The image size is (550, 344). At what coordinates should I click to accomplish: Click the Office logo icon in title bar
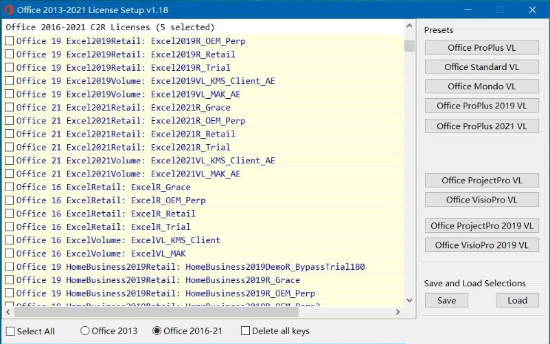10,10
